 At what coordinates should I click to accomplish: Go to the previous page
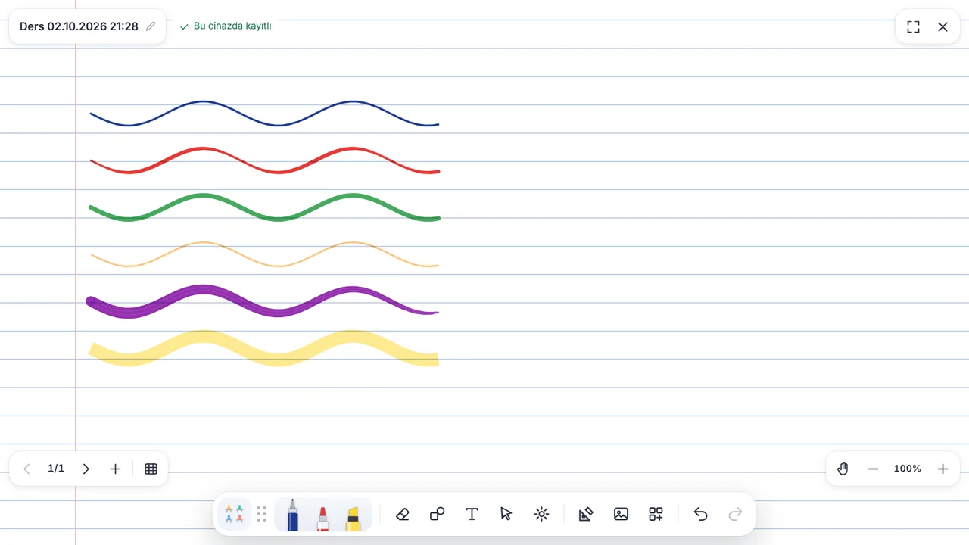click(x=27, y=469)
